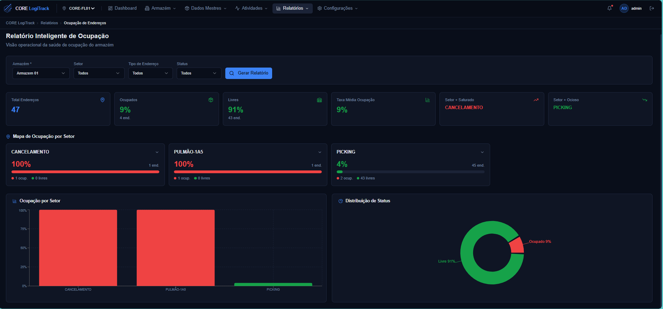This screenshot has height=309, width=663.
Task: Open the Atividades menu
Action: coord(251,8)
